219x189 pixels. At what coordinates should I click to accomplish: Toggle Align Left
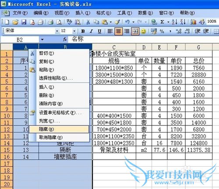[x=110, y=31]
